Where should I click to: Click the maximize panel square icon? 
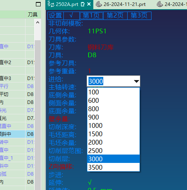(38, 4)
